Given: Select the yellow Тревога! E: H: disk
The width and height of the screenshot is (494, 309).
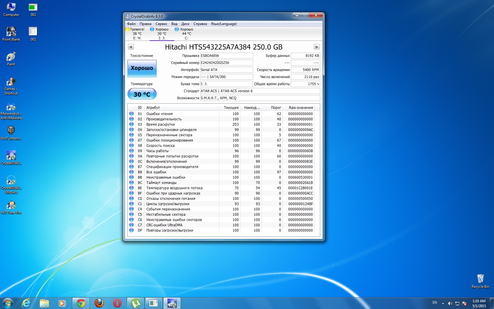Looking at the screenshot, I should [x=136, y=34].
